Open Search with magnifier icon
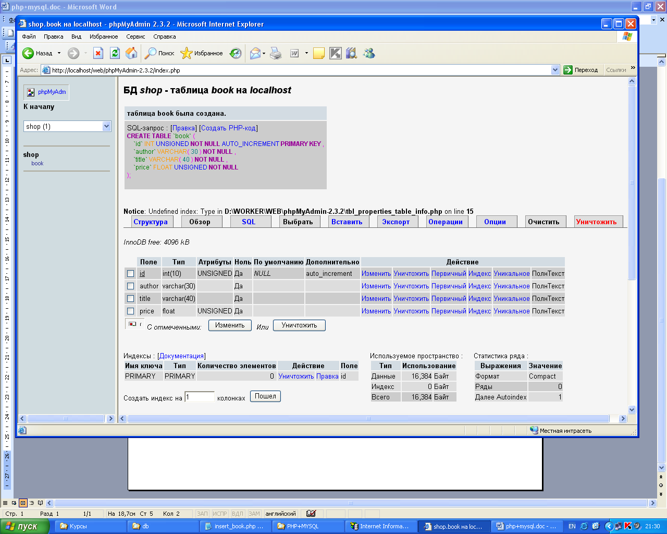667x534 pixels. click(x=151, y=53)
